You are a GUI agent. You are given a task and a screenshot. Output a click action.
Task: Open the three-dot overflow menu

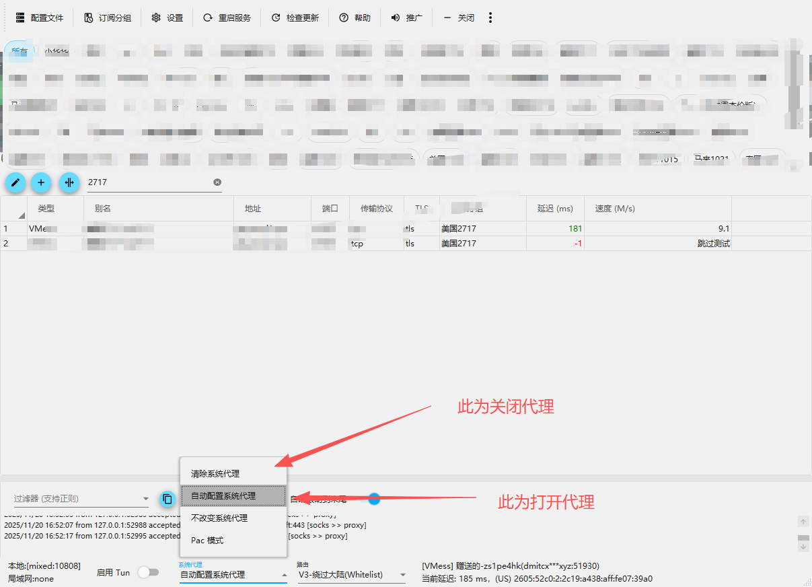pos(490,18)
